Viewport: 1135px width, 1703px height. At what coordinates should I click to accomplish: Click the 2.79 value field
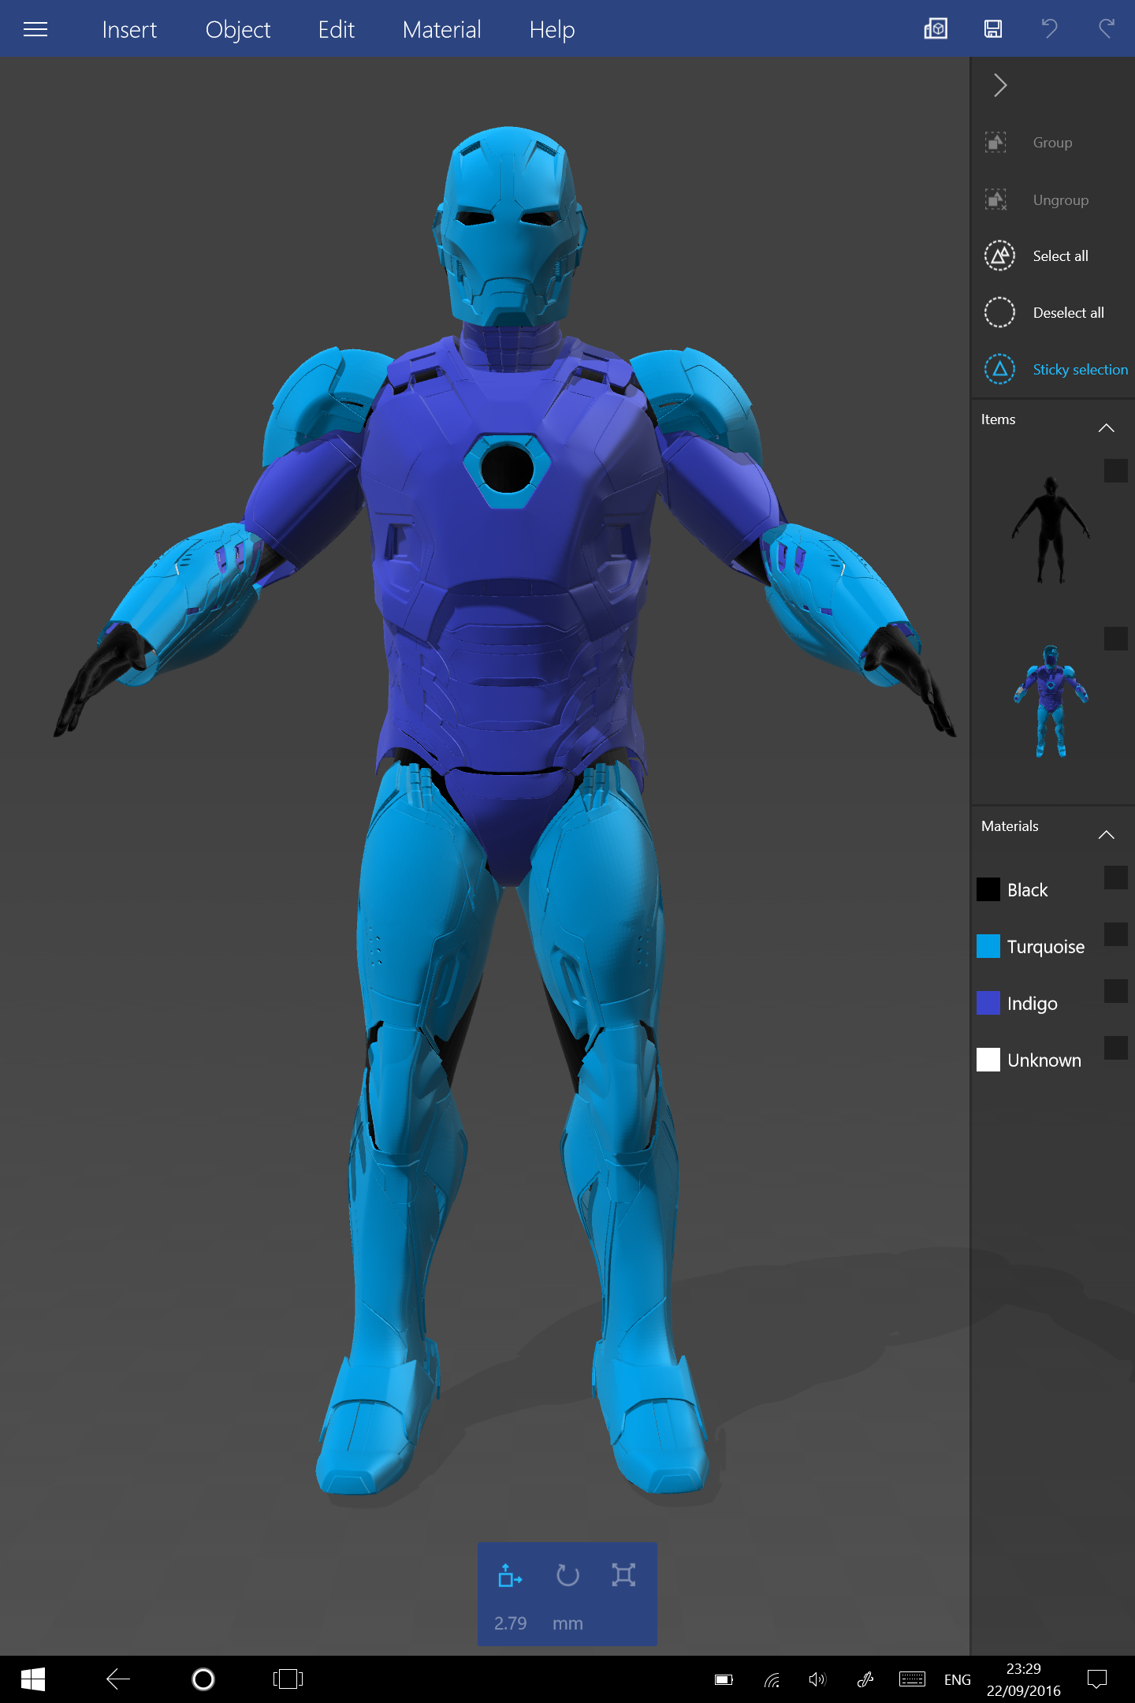(511, 1623)
